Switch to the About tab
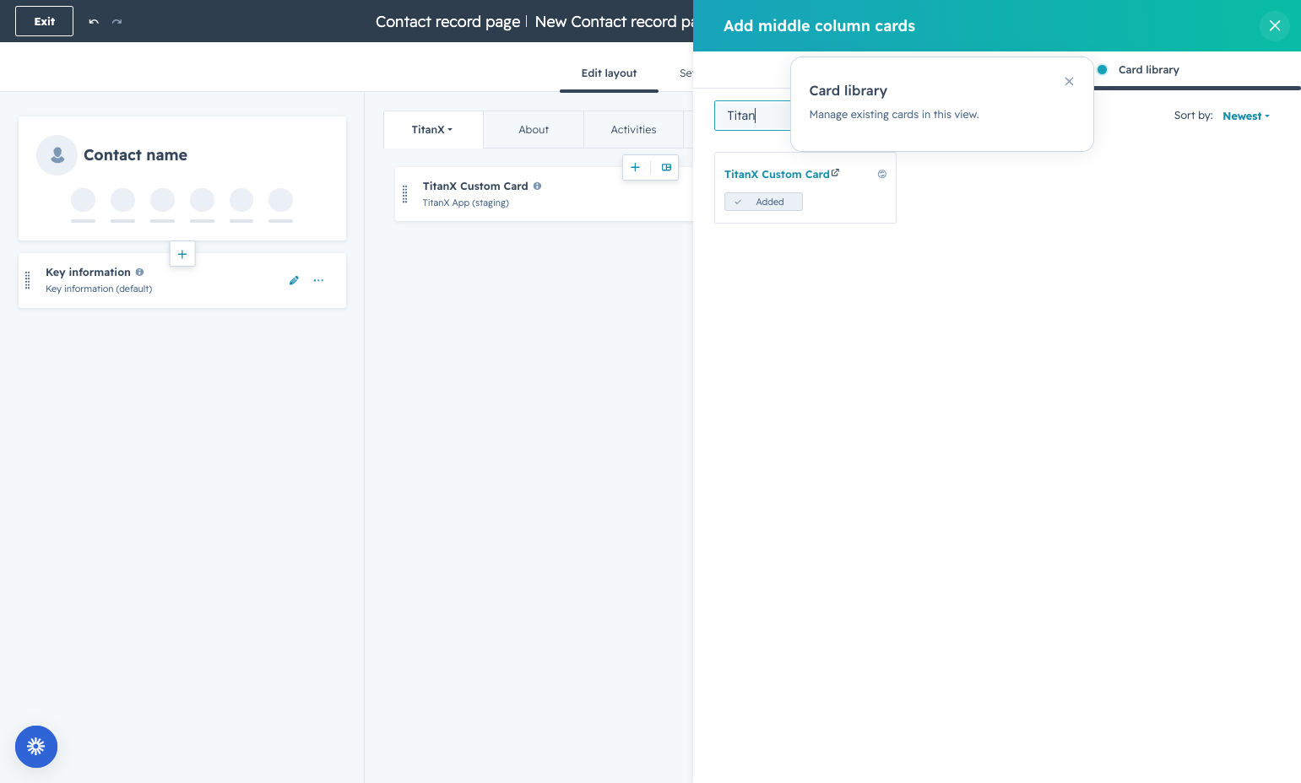The image size is (1301, 783). (x=534, y=129)
